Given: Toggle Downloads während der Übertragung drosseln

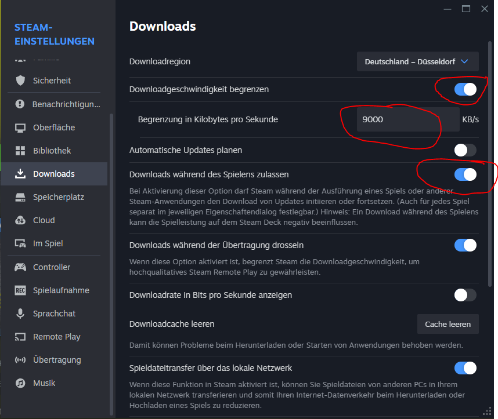Looking at the screenshot, I should pos(465,245).
